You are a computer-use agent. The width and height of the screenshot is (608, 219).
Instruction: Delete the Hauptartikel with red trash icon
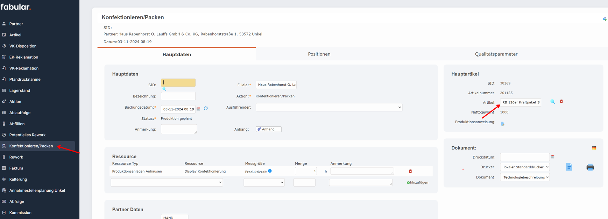click(561, 102)
